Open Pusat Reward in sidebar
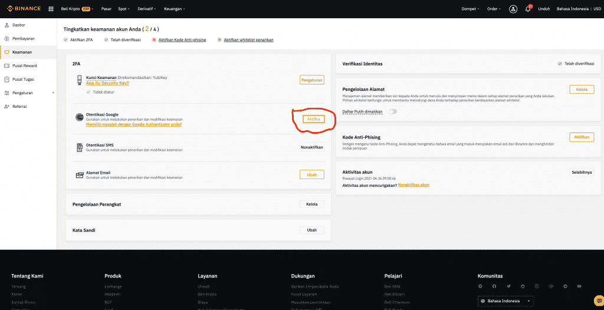This screenshot has height=310, width=604. [x=25, y=65]
